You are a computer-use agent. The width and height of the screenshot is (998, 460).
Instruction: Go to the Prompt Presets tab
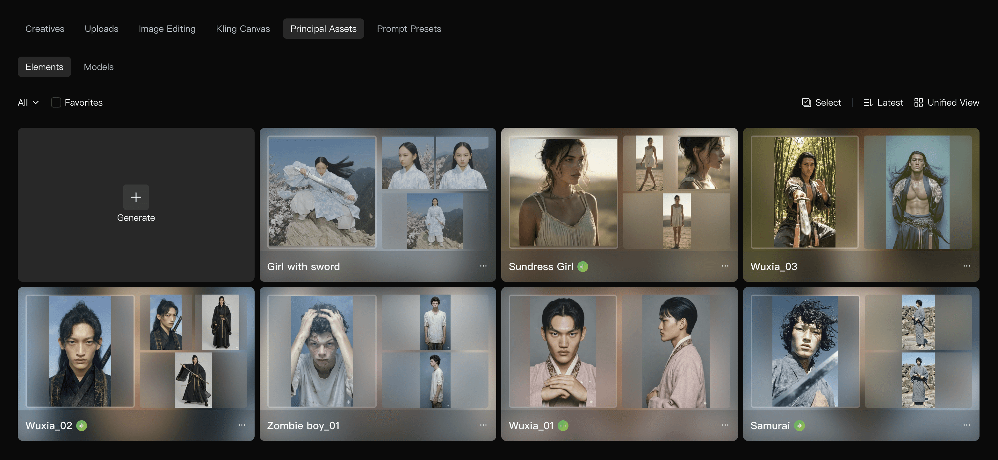(409, 29)
